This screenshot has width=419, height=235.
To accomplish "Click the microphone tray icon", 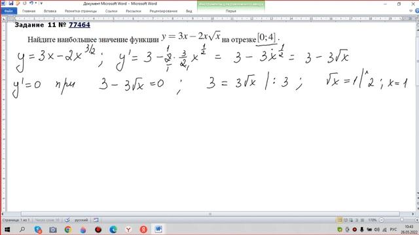I will point(362,229).
